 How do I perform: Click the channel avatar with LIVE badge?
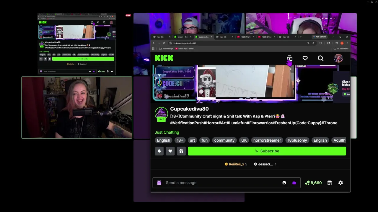point(161,114)
